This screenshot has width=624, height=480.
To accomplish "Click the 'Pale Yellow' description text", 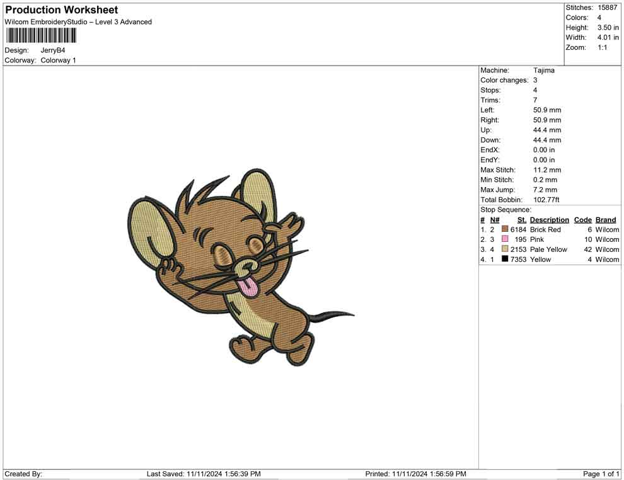I will pos(548,249).
